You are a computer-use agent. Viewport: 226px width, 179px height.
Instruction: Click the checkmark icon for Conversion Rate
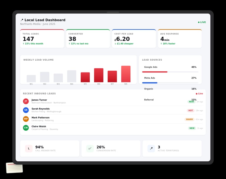coord(90,149)
